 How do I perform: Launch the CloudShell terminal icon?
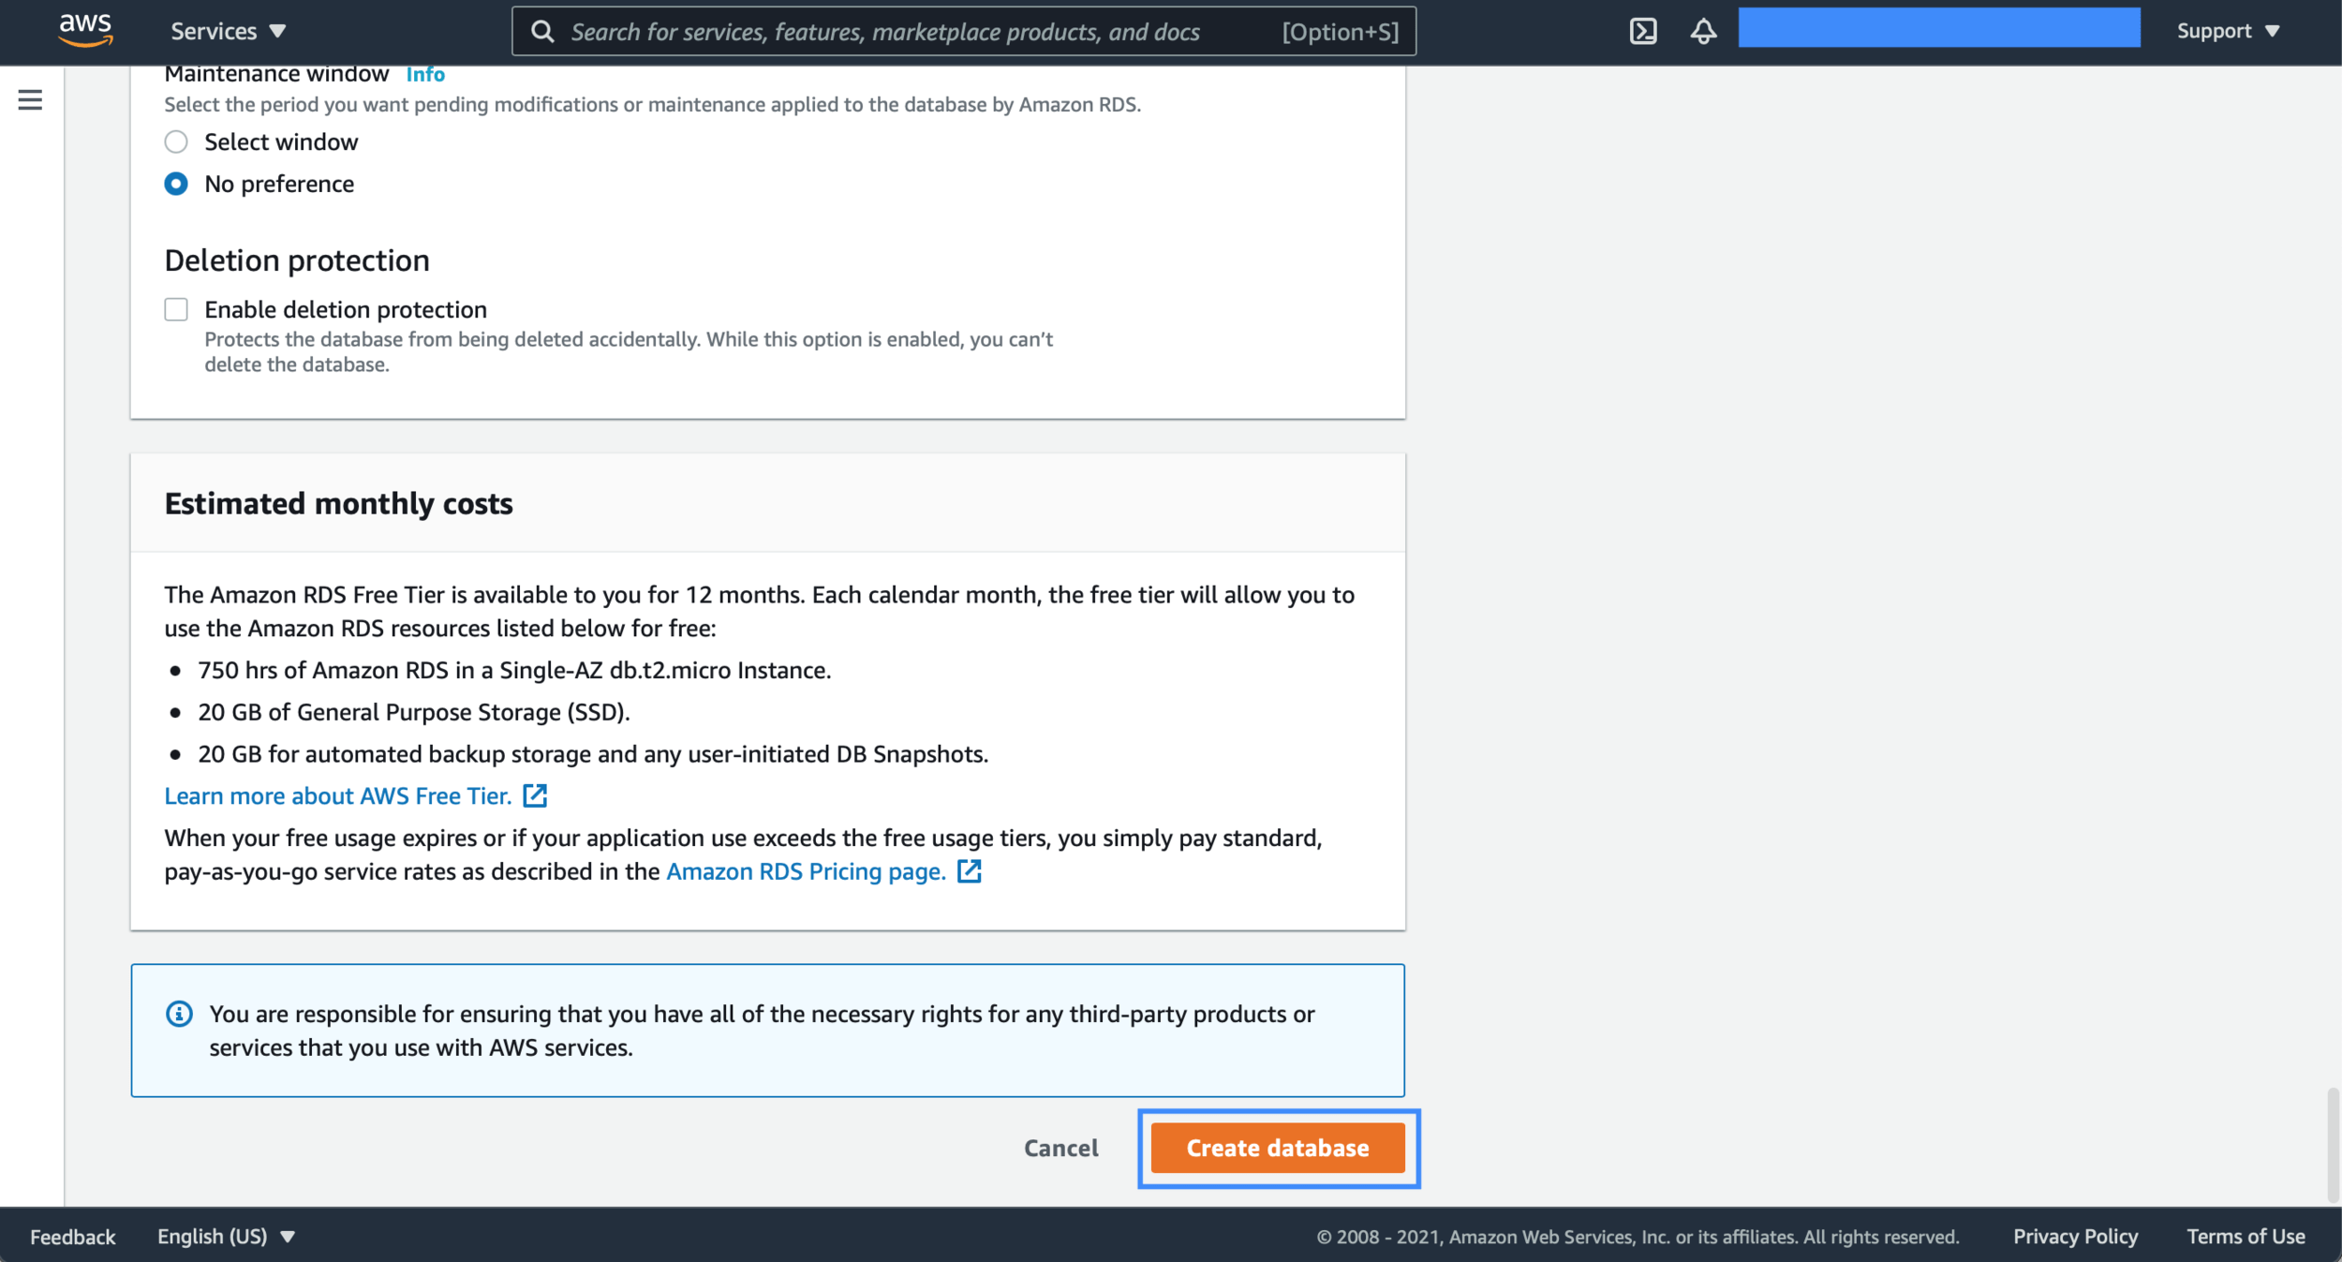point(1646,29)
